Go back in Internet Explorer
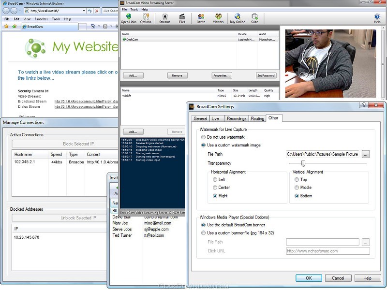 click(6, 11)
